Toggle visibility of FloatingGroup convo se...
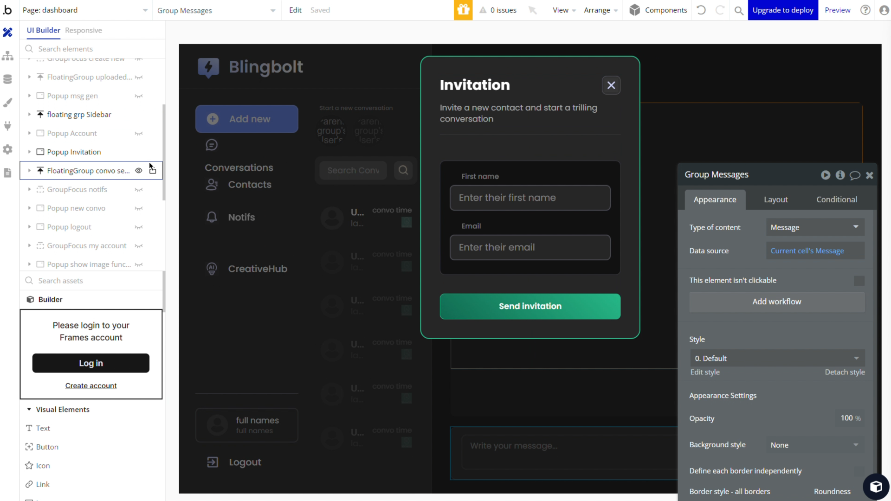The image size is (891, 501). [x=138, y=171]
